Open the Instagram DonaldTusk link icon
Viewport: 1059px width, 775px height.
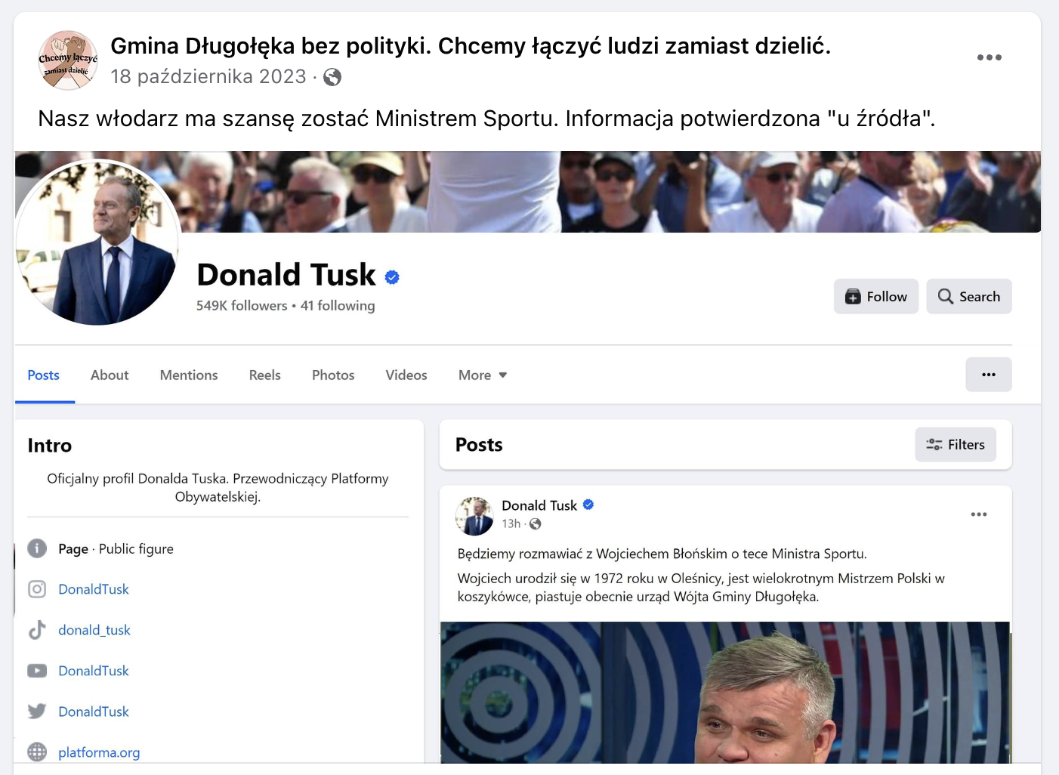tap(37, 589)
